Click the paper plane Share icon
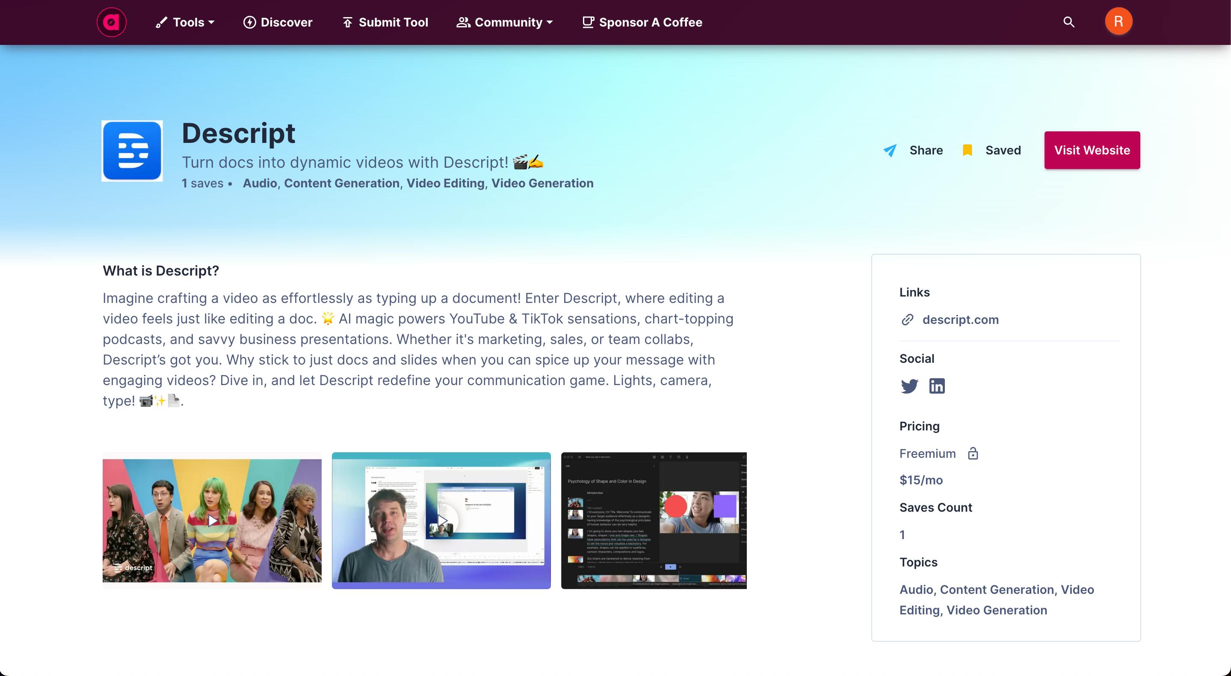The width and height of the screenshot is (1231, 676). click(x=890, y=151)
